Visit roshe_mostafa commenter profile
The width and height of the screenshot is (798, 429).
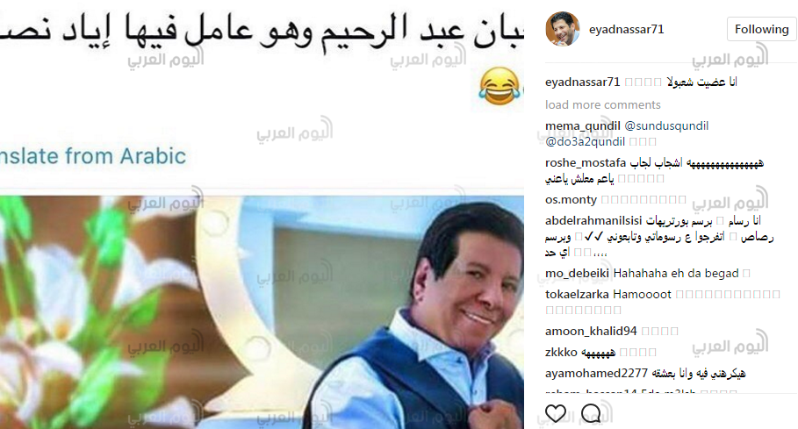point(586,162)
